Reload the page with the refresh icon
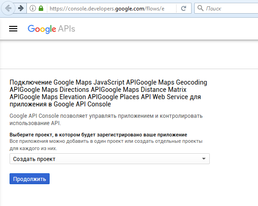The height and width of the screenshot is (206, 258). click(184, 8)
